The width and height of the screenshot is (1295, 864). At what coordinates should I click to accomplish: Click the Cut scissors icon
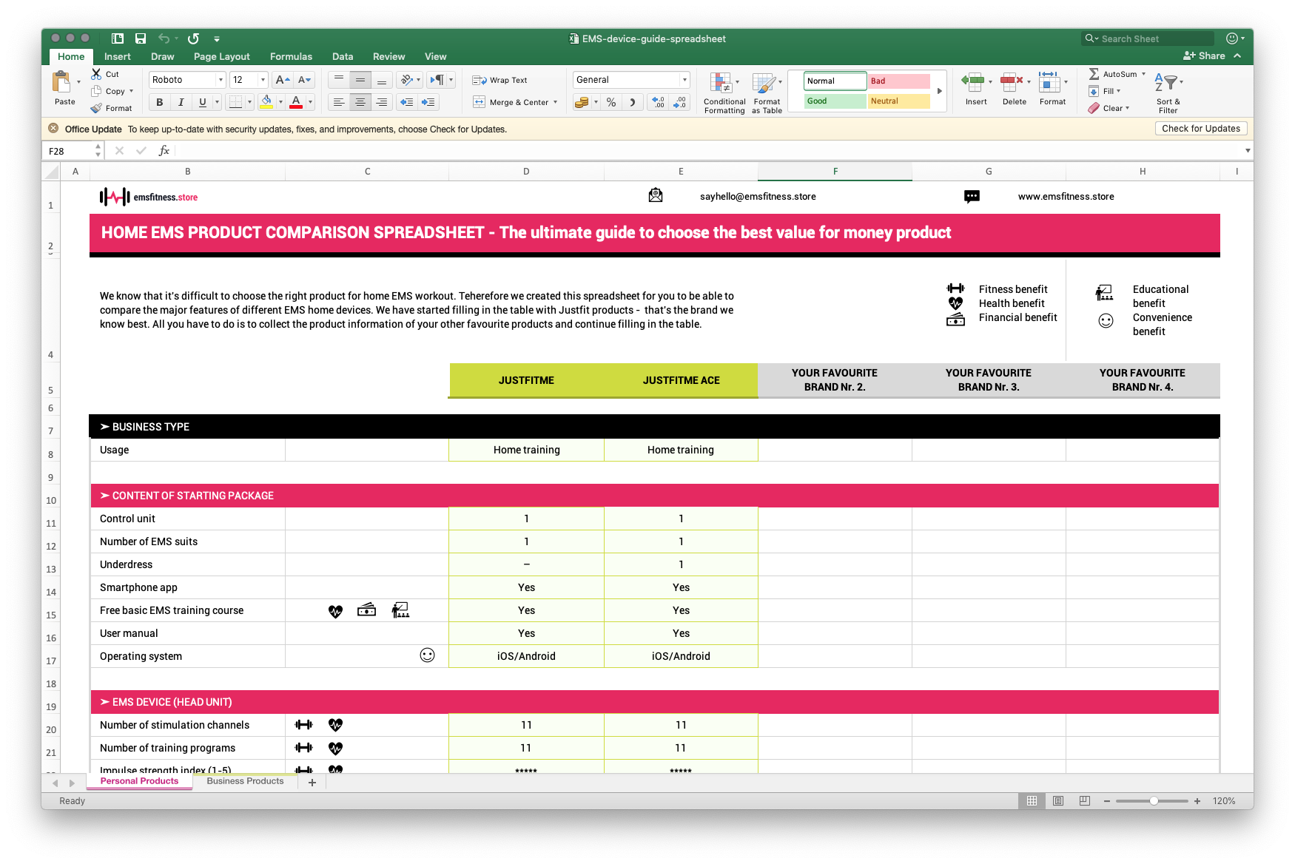point(96,74)
